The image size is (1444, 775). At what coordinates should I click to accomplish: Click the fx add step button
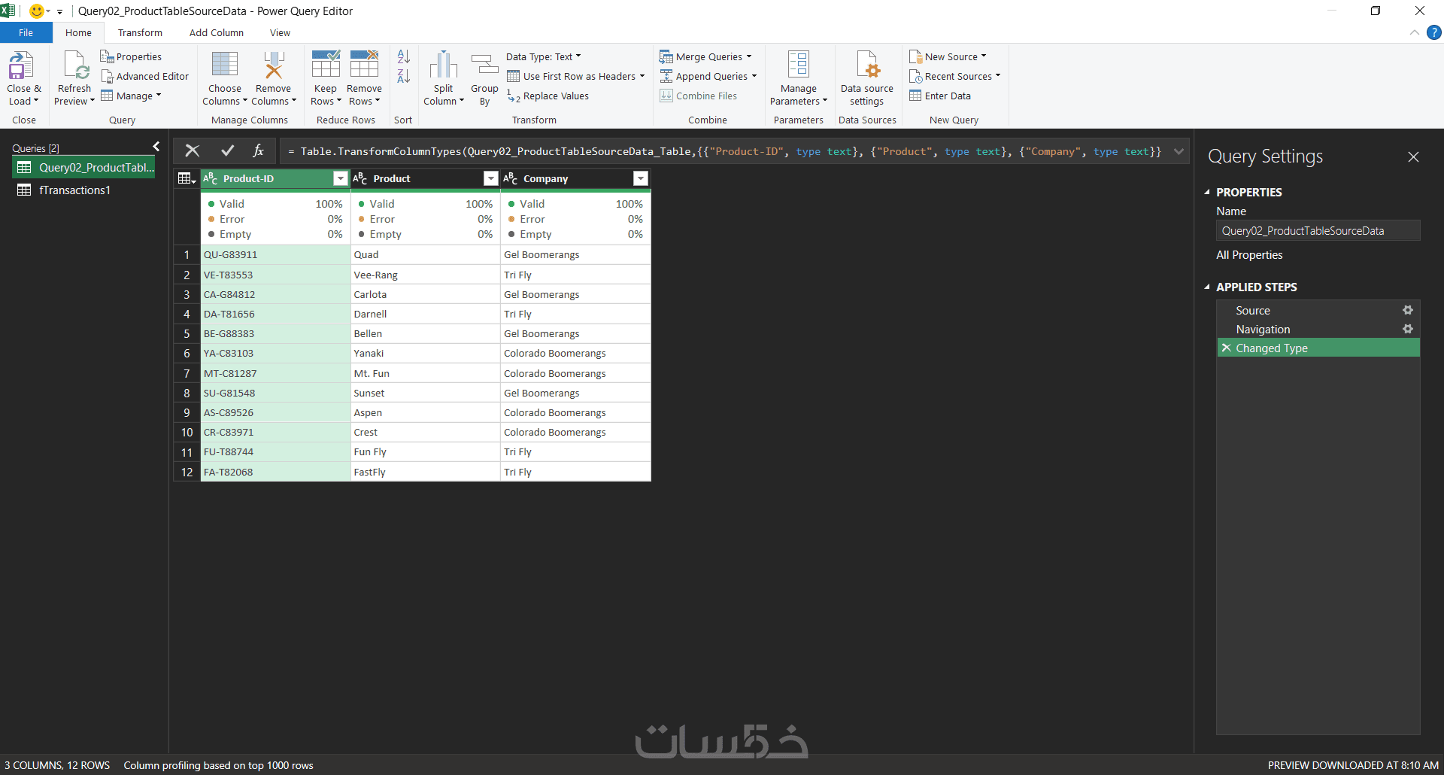(x=259, y=150)
